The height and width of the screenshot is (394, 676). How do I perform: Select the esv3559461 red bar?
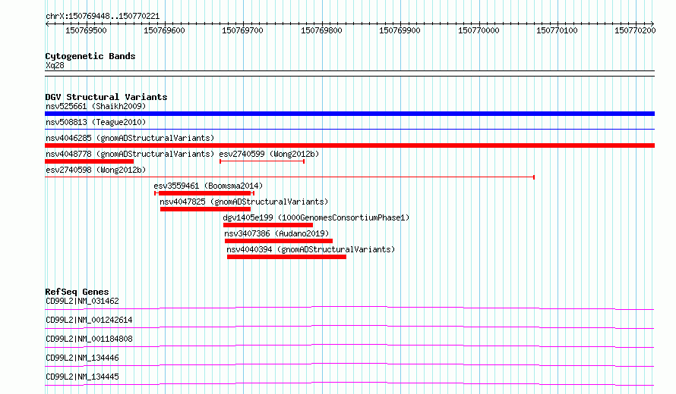[204, 193]
